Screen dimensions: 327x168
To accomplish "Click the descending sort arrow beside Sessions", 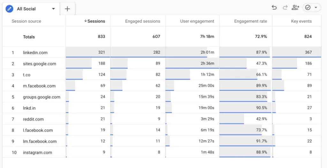I will click(x=85, y=21).
